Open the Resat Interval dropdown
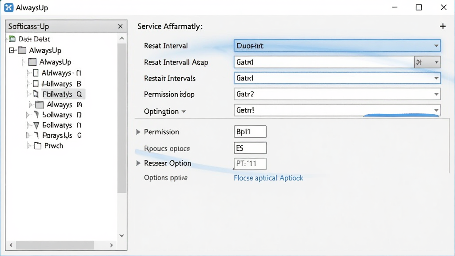The image size is (455, 256). coord(337,46)
